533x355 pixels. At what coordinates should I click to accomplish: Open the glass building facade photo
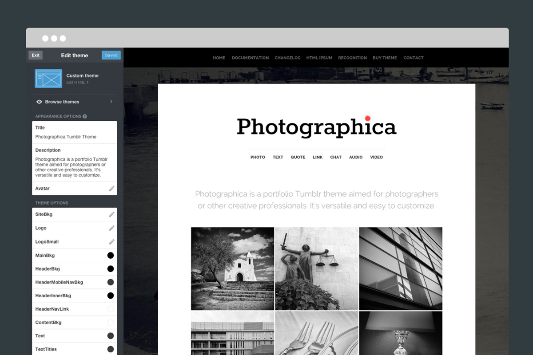401,268
